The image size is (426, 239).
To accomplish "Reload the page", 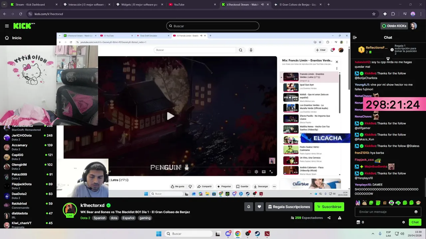I will (x=21, y=14).
